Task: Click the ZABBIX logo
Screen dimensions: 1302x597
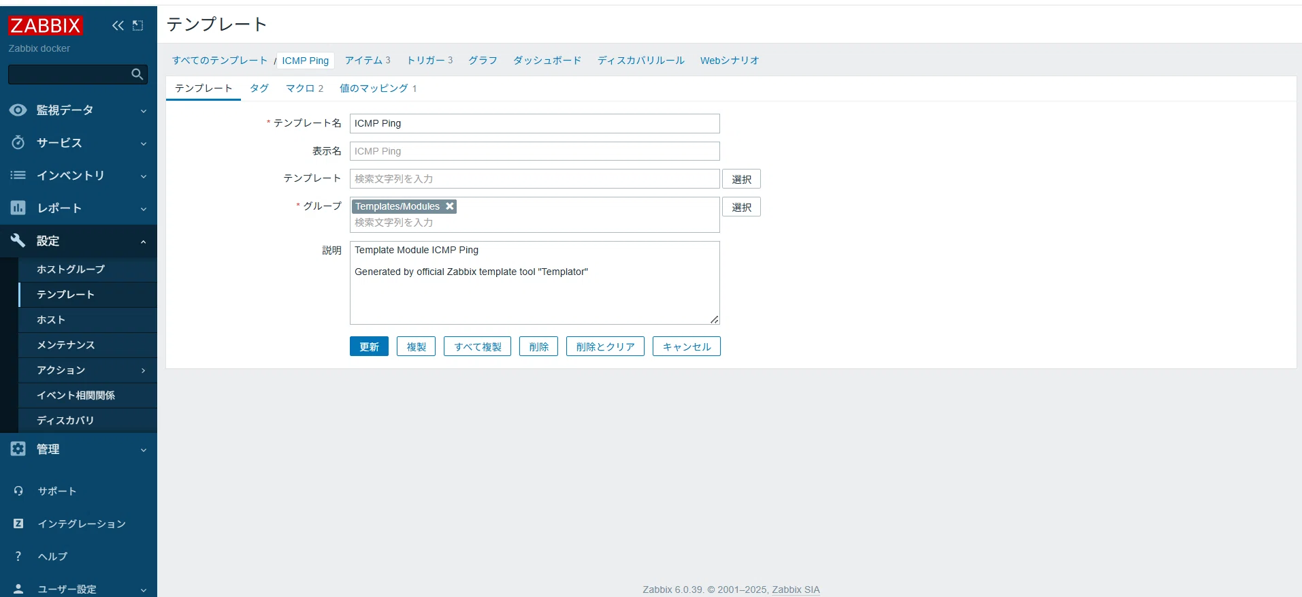Action: (46, 26)
